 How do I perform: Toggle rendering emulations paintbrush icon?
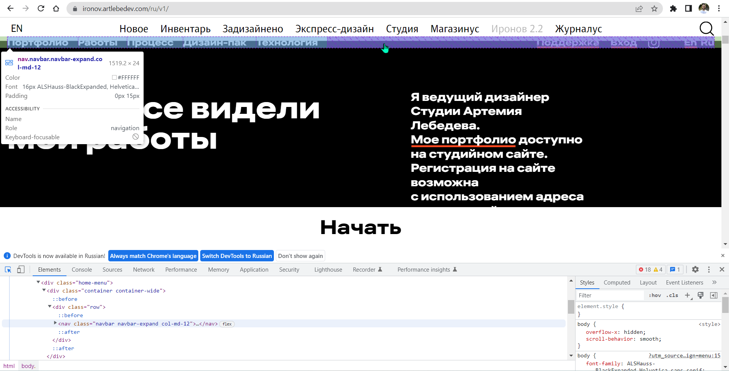pyautogui.click(x=701, y=295)
